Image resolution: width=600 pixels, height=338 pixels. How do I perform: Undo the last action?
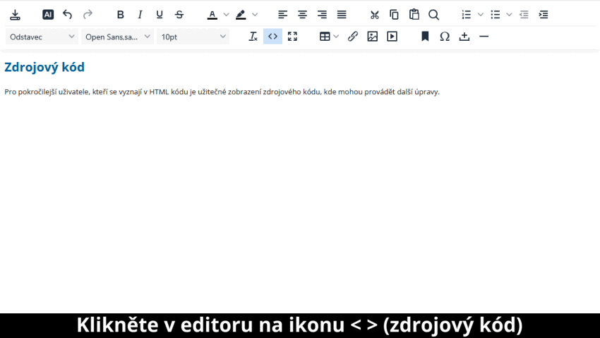(x=67, y=15)
